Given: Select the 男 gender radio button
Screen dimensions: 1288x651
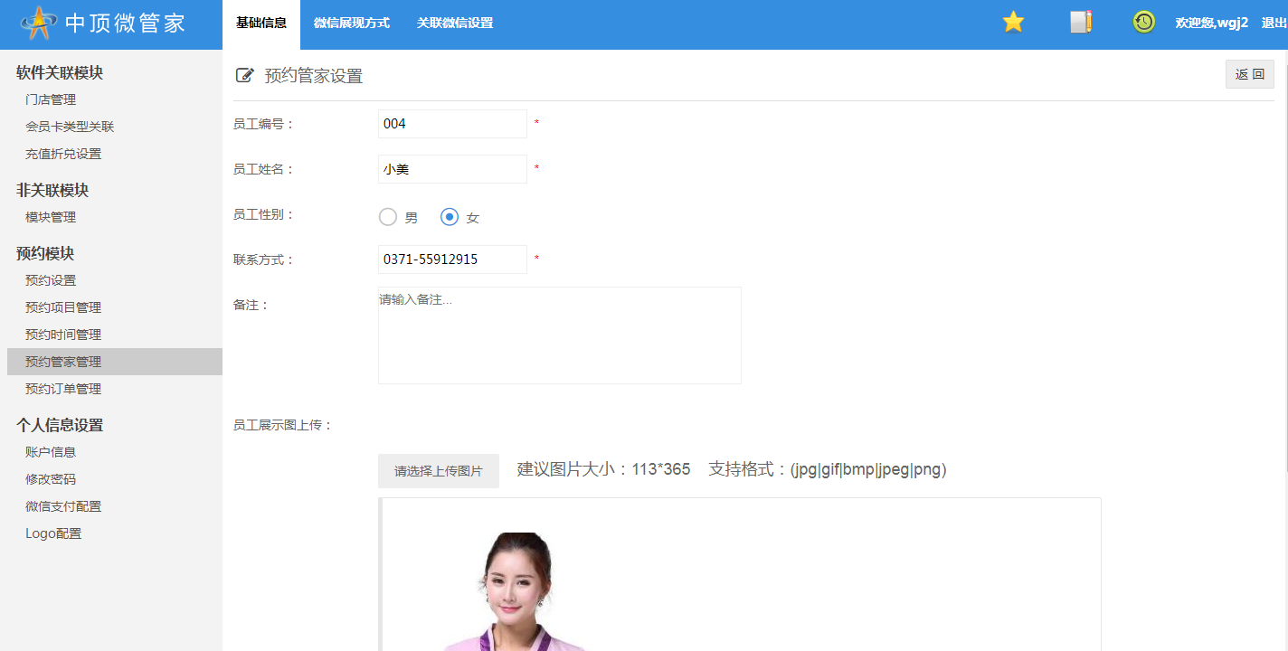Looking at the screenshot, I should 388,217.
